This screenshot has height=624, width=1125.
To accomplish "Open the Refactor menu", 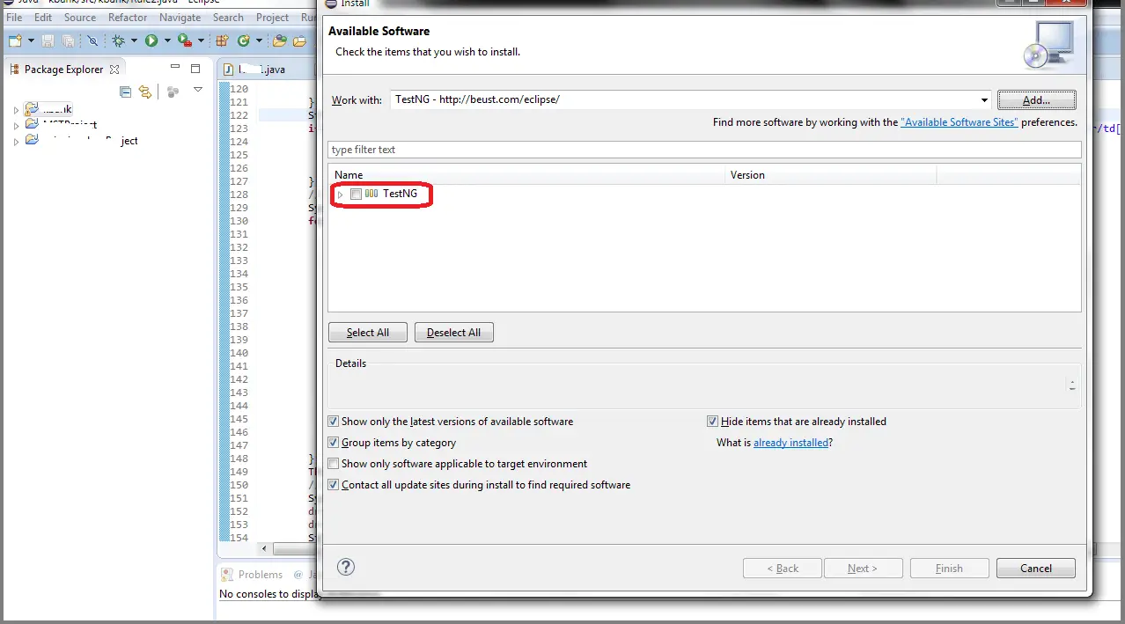I will 129,18.
